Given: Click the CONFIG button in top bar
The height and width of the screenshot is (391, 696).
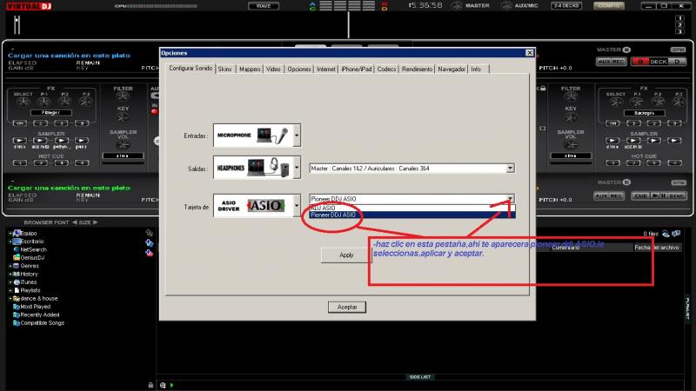Looking at the screenshot, I should coord(608,5).
